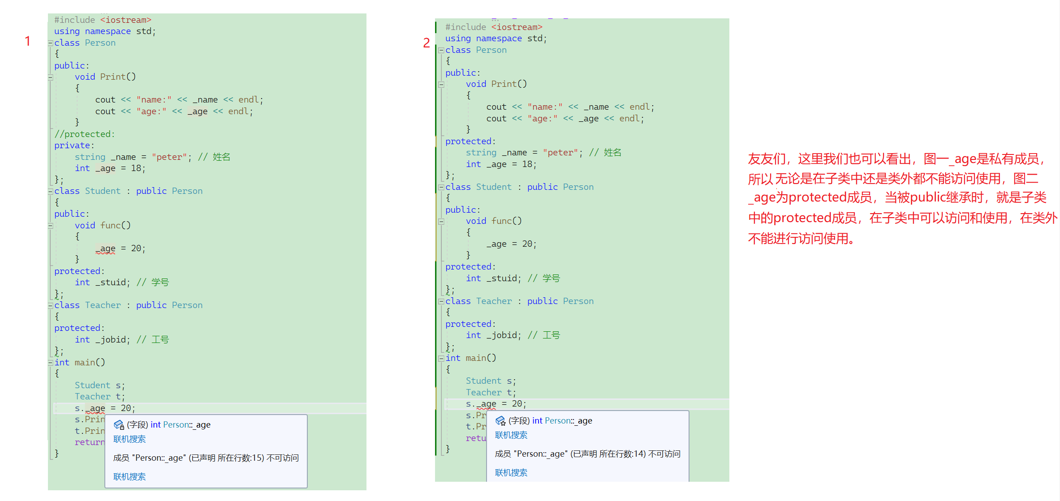Click "using namespace std;" in the right code
Screen dimensions: 1060x501
(496, 39)
